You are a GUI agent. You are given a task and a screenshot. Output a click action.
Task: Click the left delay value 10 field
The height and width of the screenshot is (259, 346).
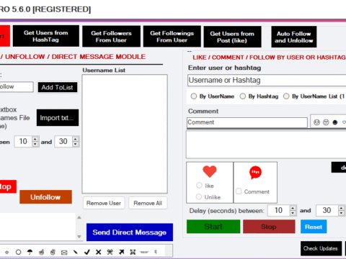[x=23, y=141]
